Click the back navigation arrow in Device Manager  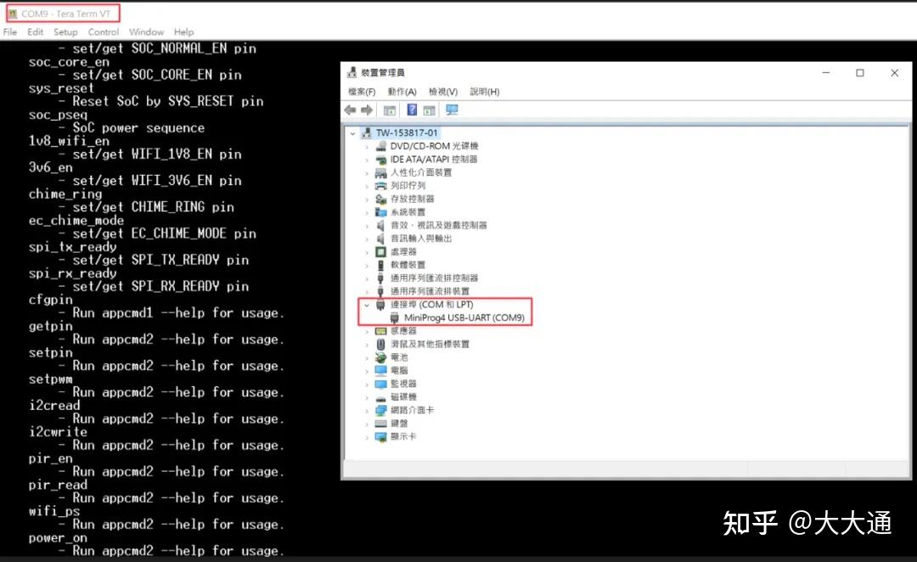[x=350, y=110]
